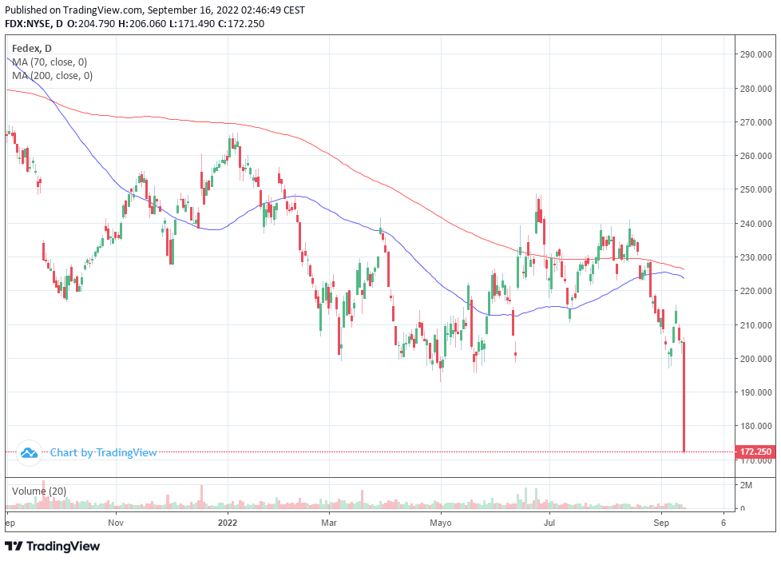The width and height of the screenshot is (781, 561).
Task: Click the 240.000 price axis label
Action: [756, 224]
